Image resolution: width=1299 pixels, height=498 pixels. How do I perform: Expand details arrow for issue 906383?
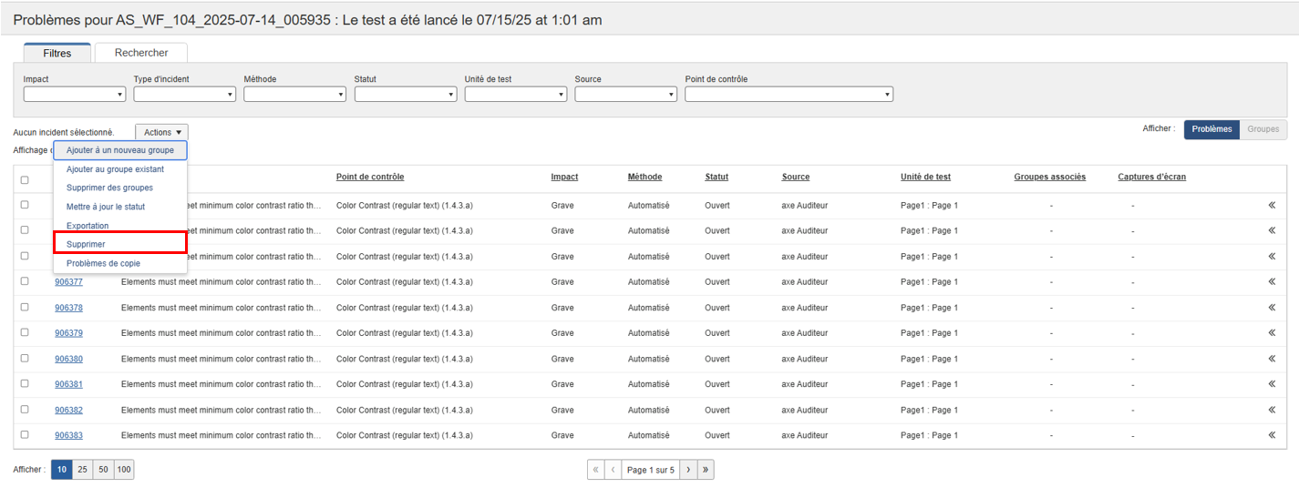point(1271,435)
